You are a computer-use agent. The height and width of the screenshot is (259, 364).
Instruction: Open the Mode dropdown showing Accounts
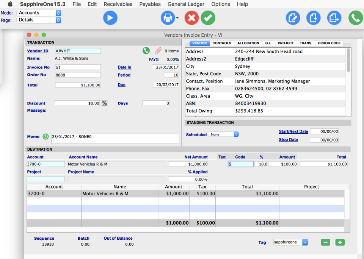tap(39, 13)
